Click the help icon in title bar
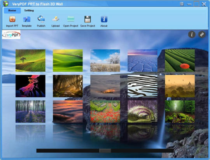Image resolution: width=210 pixels, height=160 pixels. tap(182, 4)
